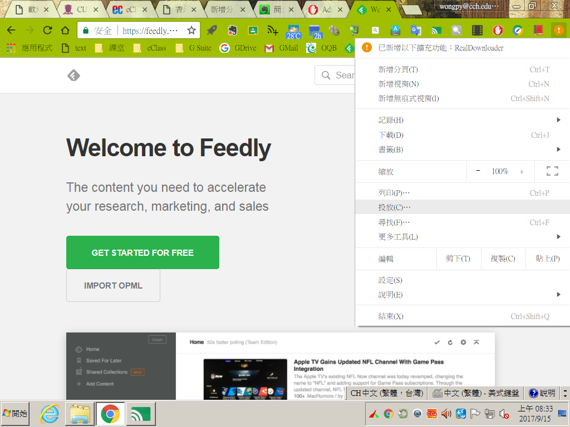Viewport: 570px width, 427px height.
Task: Decrease zoom level with minus button
Action: pyautogui.click(x=478, y=171)
